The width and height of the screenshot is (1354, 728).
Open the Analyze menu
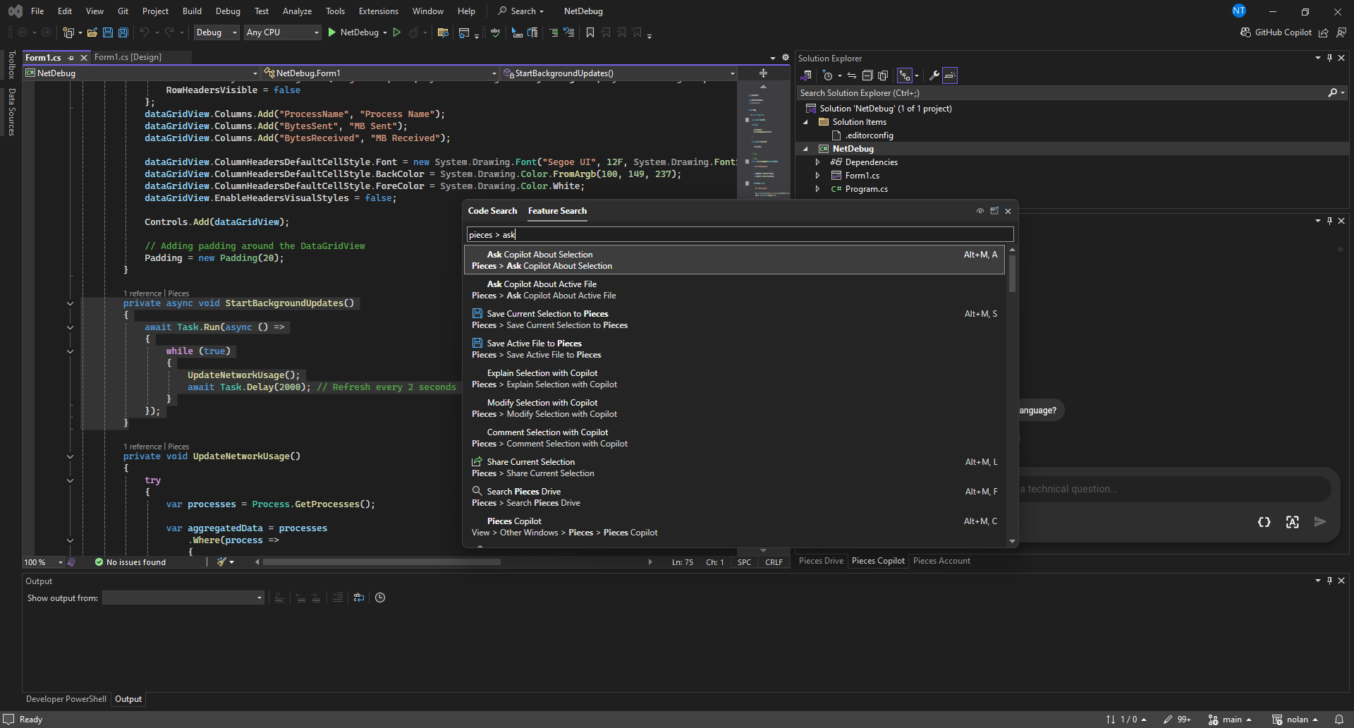point(297,11)
